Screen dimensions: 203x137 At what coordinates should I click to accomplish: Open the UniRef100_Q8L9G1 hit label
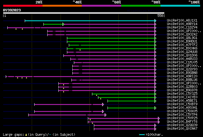point(182,38)
